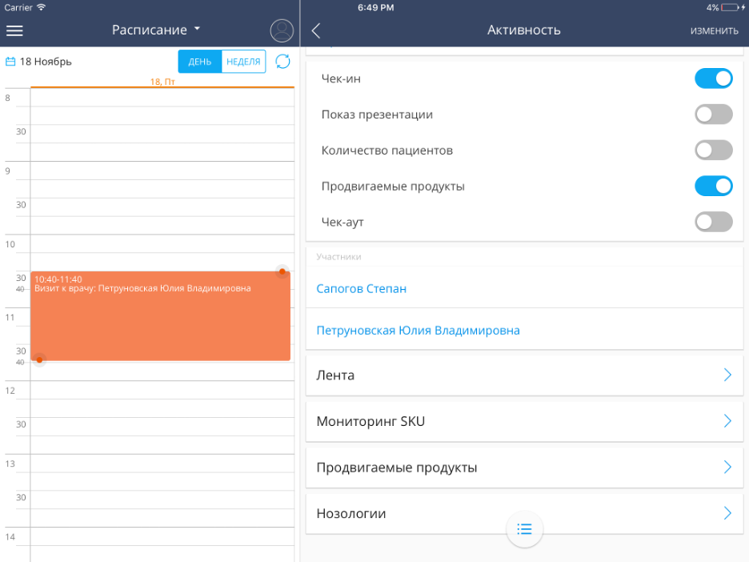The width and height of the screenshot is (749, 562).
Task: Tap the refresh schedule icon
Action: coord(282,62)
